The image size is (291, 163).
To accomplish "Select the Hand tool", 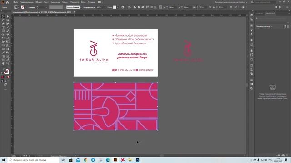I will (x=3, y=63).
